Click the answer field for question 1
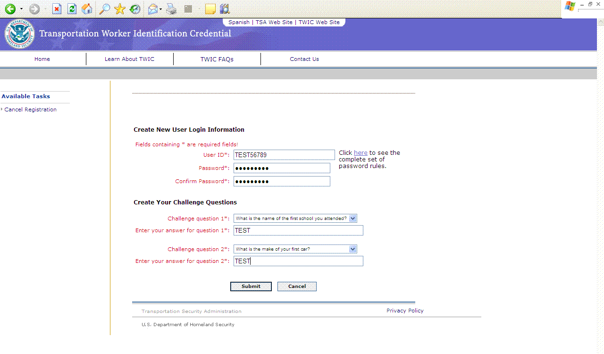 (x=298, y=231)
